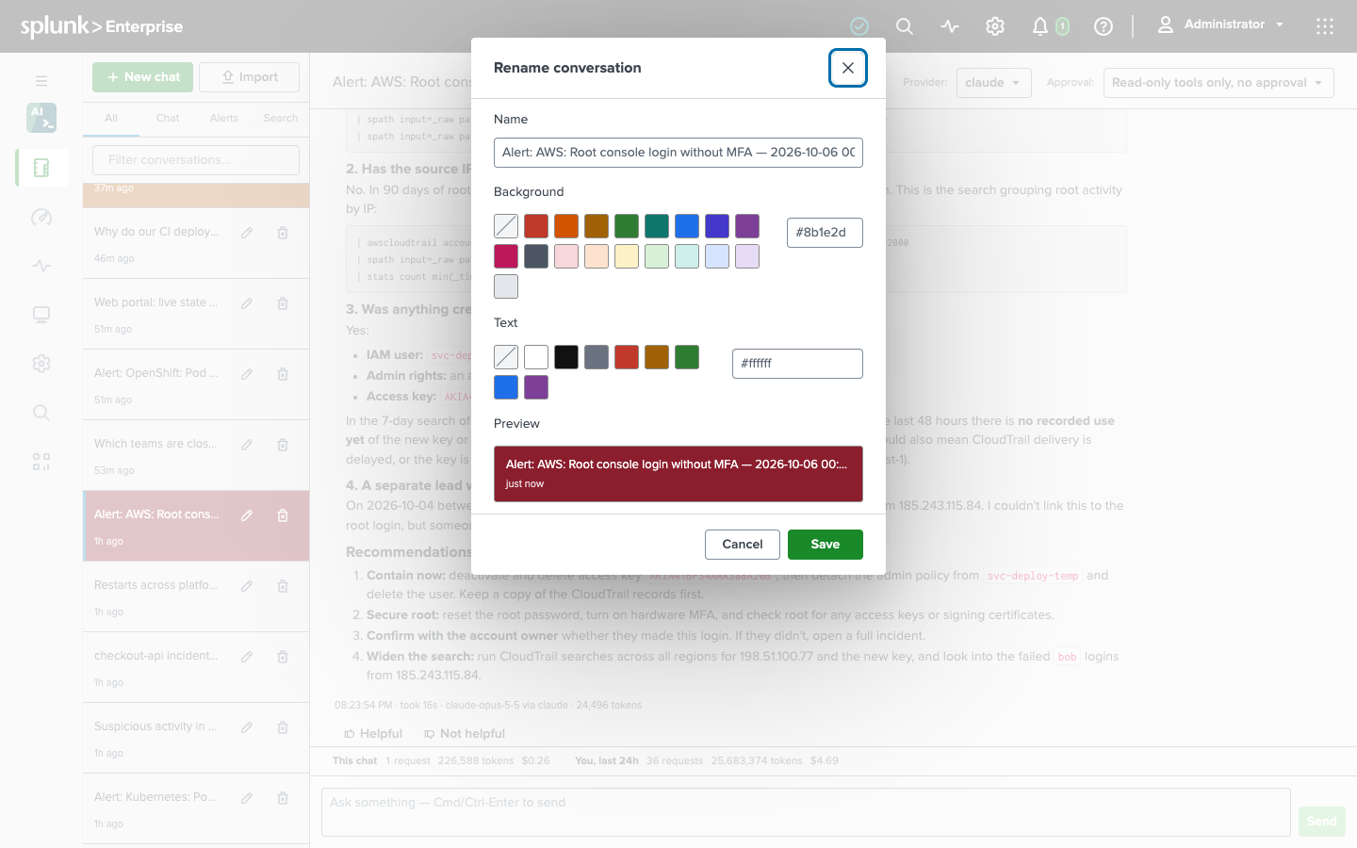Select the pale green background swatch
Screen dimensions: 1357x848
click(657, 256)
